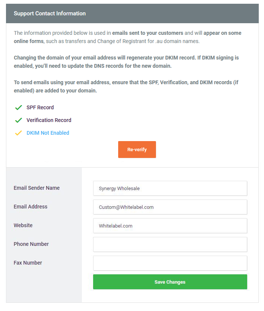The height and width of the screenshot is (311, 264).
Task: Click the Email Address label
Action: [31, 207]
